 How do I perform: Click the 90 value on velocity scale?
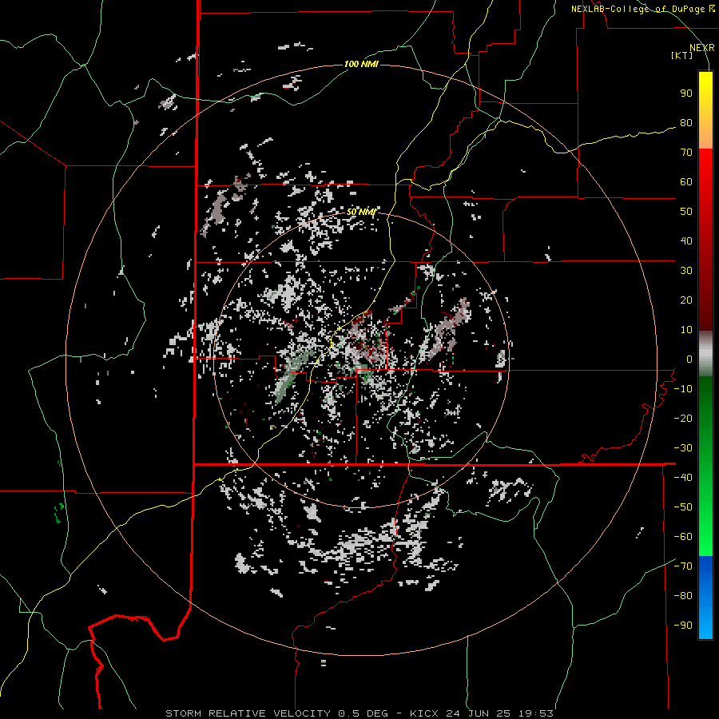686,93
